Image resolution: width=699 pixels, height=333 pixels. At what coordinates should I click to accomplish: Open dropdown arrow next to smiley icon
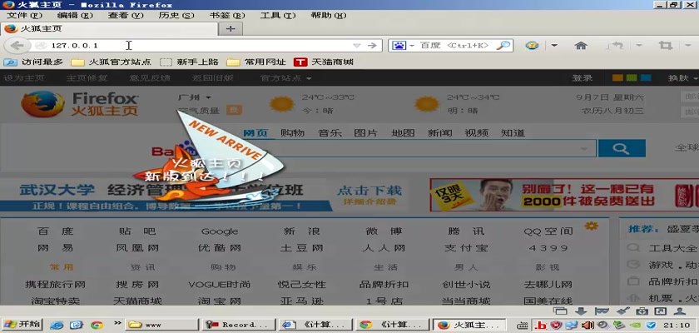(554, 45)
